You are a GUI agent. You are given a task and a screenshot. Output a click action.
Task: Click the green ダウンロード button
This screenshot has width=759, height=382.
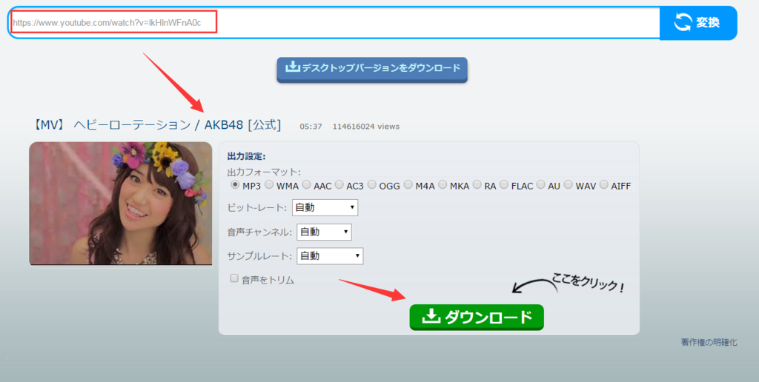click(477, 317)
